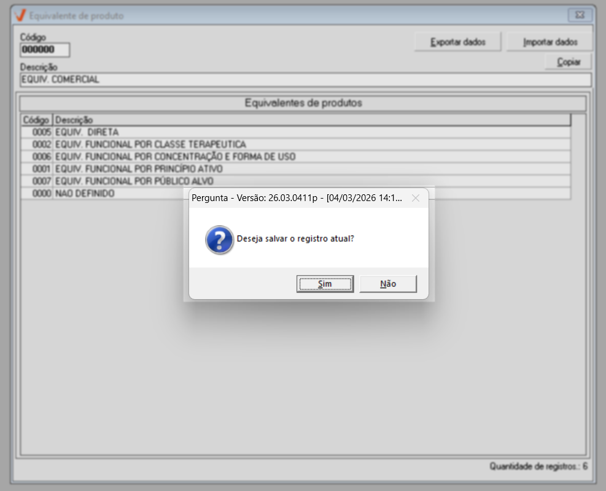Click the Exportar dados button
Image resolution: width=606 pixels, height=491 pixels.
coord(457,42)
